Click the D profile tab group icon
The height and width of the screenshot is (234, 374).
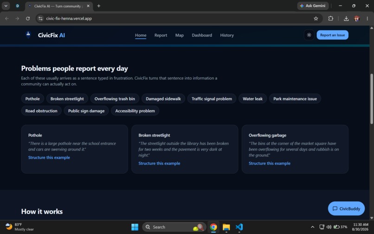[x=18, y=6]
